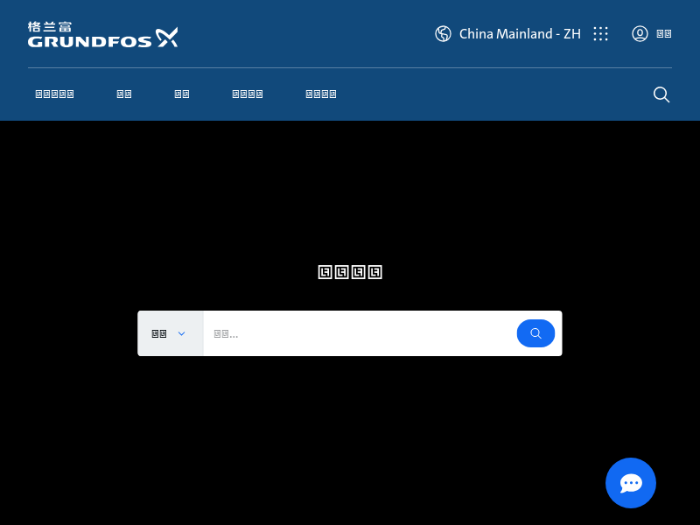Select China Mainland - ZH language link
This screenshot has height=525, width=700.
[520, 34]
